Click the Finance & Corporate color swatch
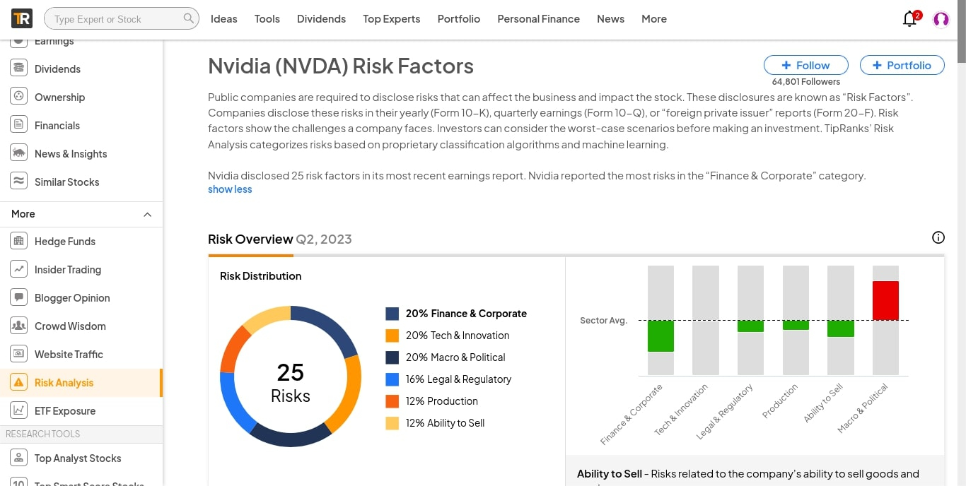The width and height of the screenshot is (966, 486). click(x=392, y=314)
